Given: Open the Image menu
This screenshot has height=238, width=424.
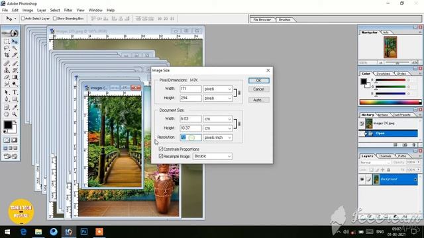Looking at the screenshot, I should tap(28, 11).
